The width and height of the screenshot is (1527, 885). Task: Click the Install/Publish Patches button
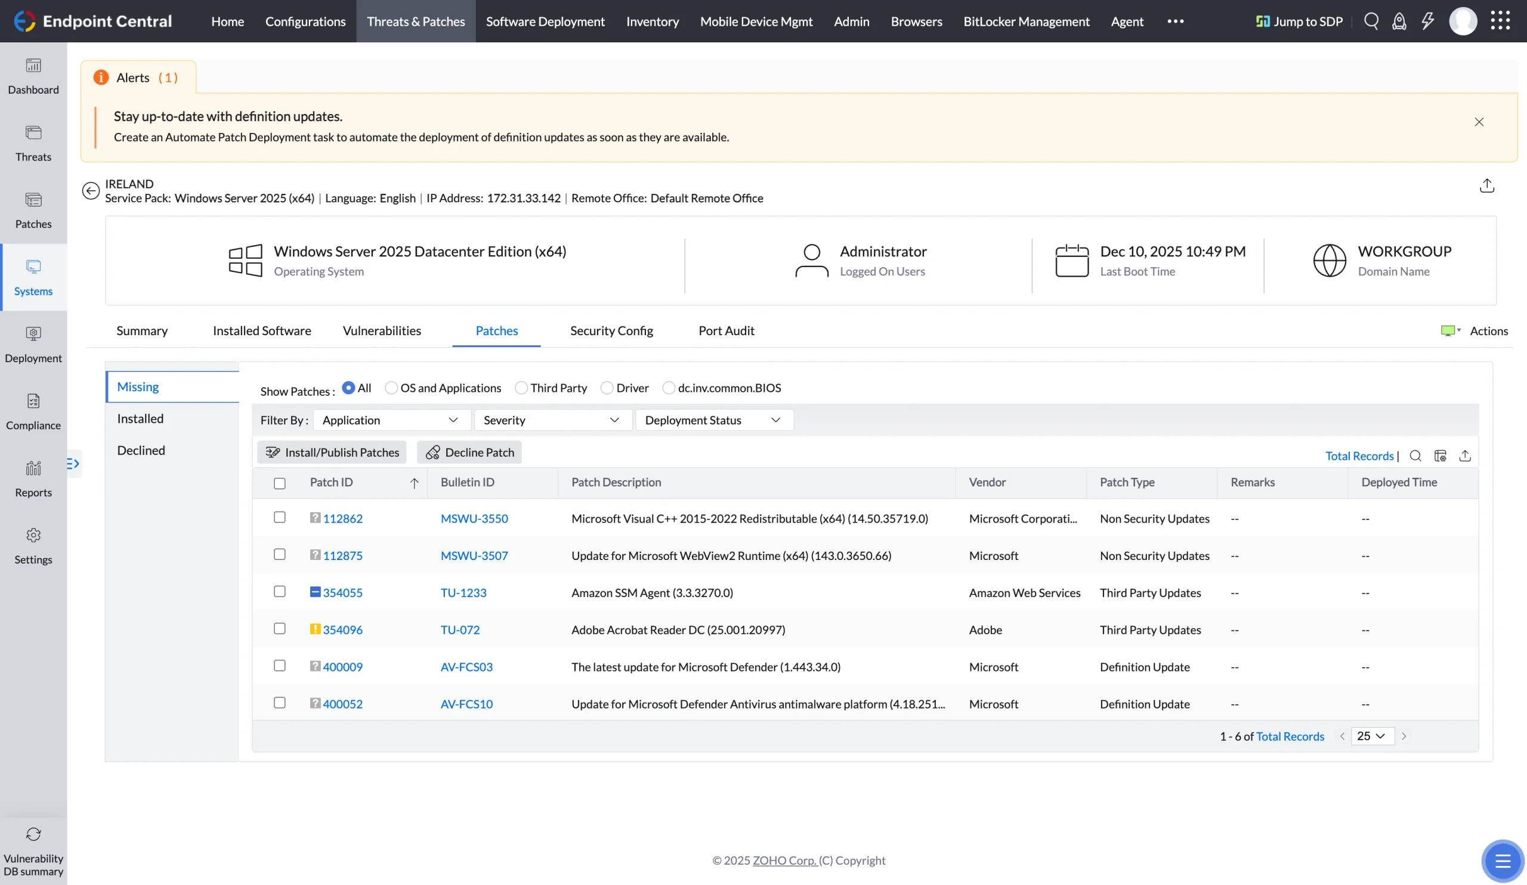pos(332,453)
